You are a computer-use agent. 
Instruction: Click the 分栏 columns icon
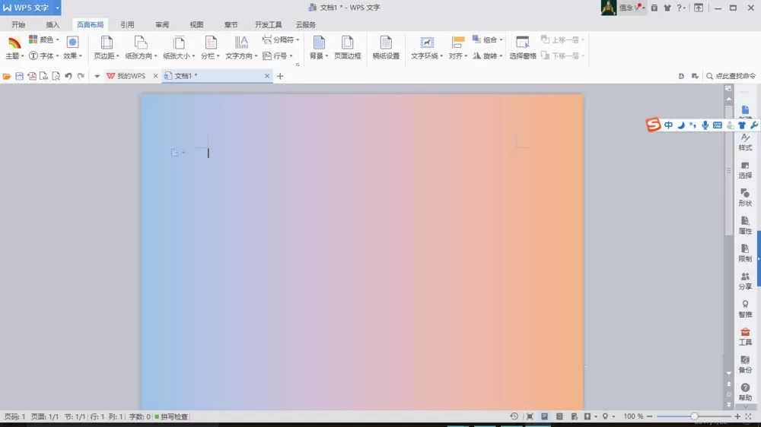pyautogui.click(x=211, y=43)
